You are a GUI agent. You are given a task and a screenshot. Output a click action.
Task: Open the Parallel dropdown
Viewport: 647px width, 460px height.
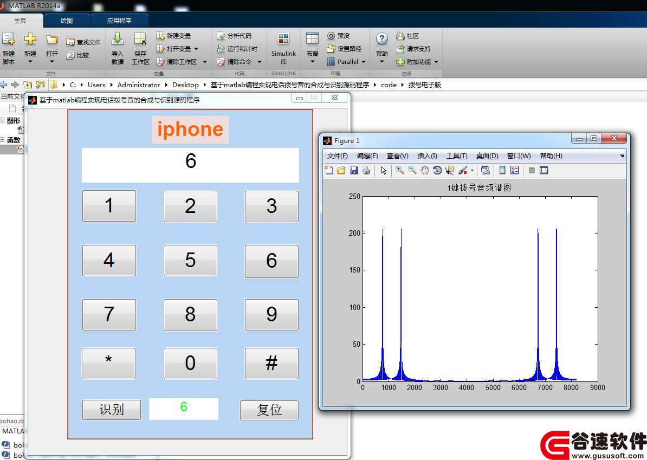pyautogui.click(x=364, y=62)
